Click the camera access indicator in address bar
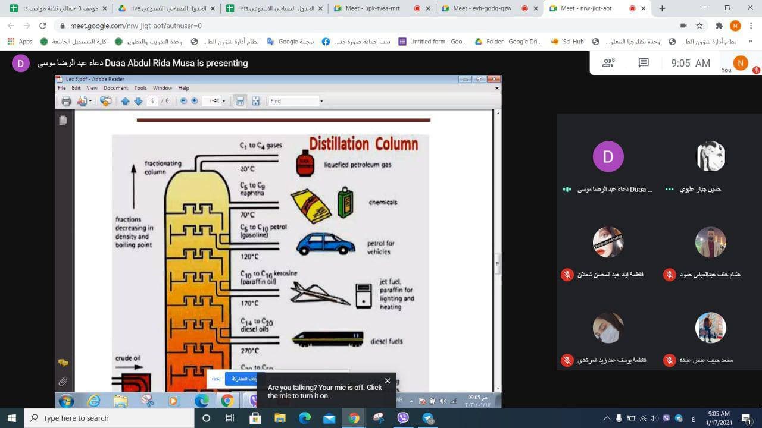Viewport: 762px width, 428px height. pyautogui.click(x=683, y=26)
